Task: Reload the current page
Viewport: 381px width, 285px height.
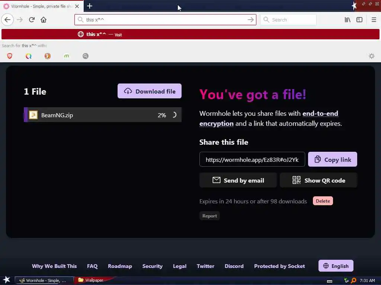Action: point(32,20)
